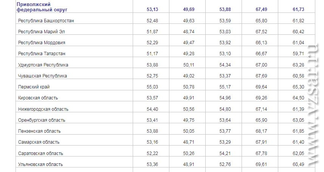Click Республика Марий Эл region name
This screenshot has width=324, height=172.
(42, 32)
